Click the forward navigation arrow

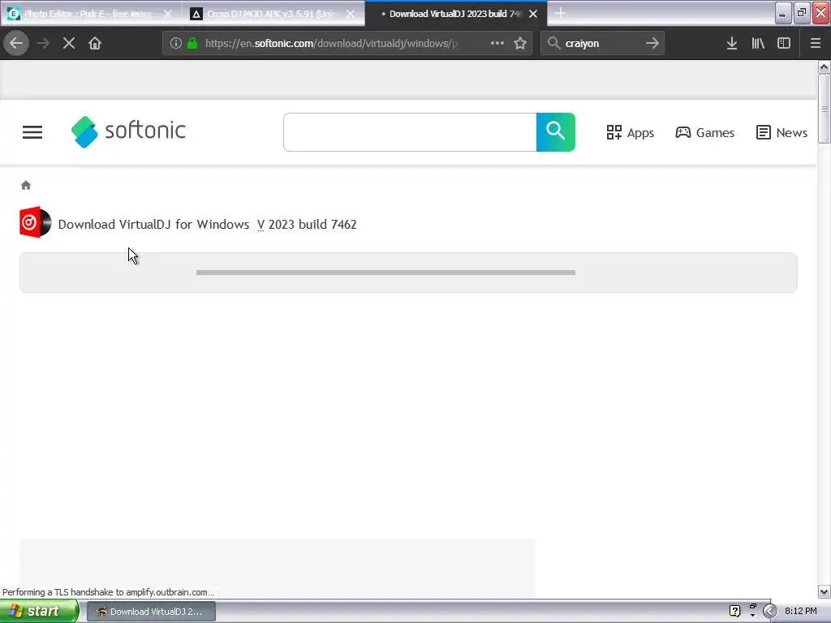click(x=43, y=43)
